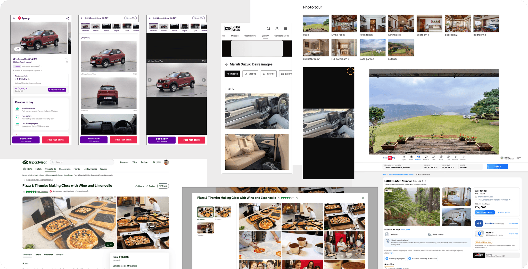Click View Layout next to Room in a Camp

[405, 230]
